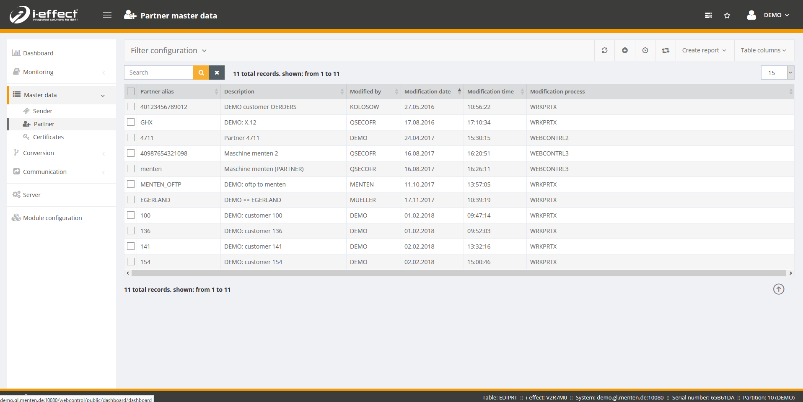Clear search with the X button
The image size is (803, 402).
click(x=217, y=73)
